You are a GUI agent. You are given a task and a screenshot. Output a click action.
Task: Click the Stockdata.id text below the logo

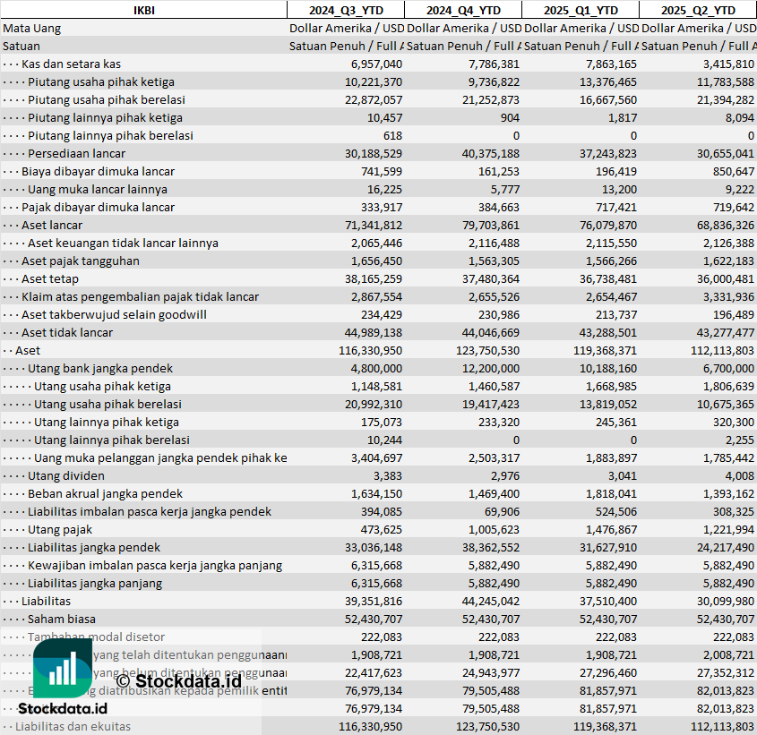pos(62,708)
